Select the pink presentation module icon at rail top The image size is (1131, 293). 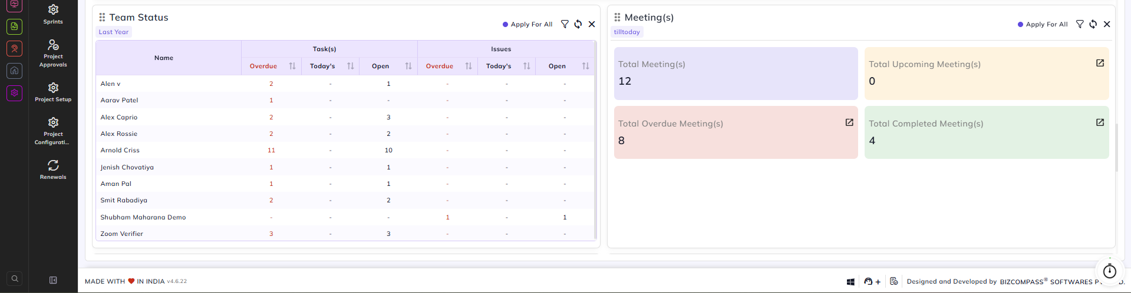click(x=15, y=5)
